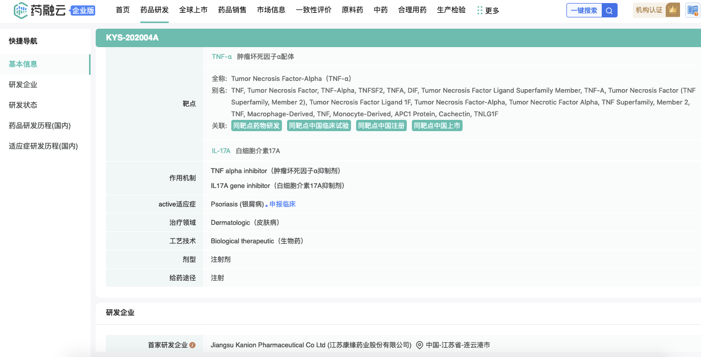Open the 更多 menu with grid dots
Screen dimensions: 701x357
coord(488,10)
